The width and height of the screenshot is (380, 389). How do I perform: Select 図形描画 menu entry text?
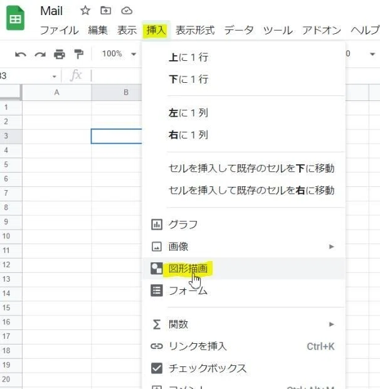(x=188, y=269)
